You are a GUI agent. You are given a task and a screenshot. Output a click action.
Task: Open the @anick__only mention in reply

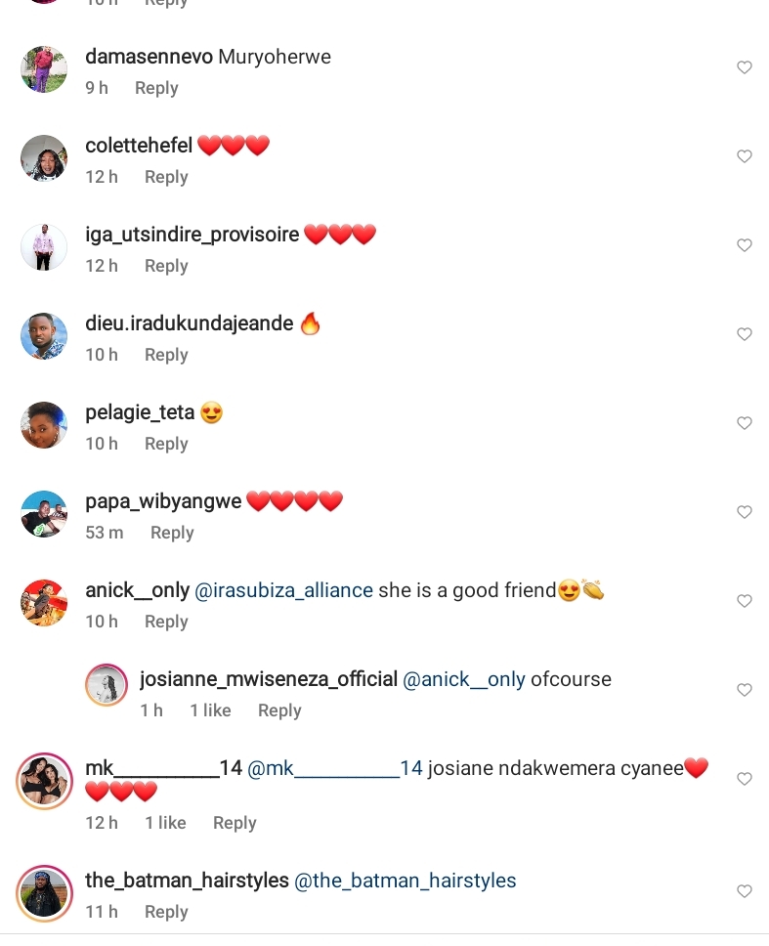(x=464, y=679)
